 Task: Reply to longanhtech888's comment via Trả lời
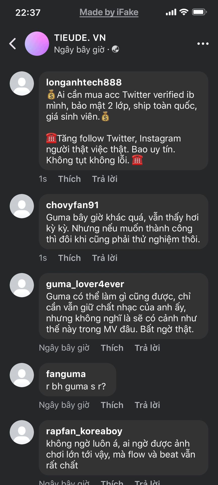105,179
